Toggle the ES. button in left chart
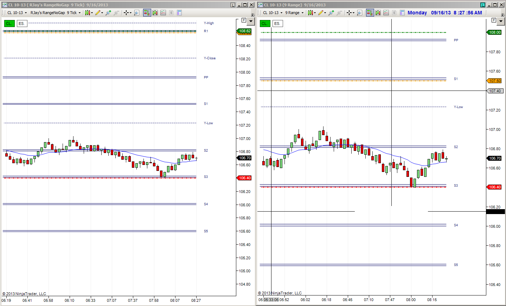The width and height of the screenshot is (506, 306). point(21,24)
